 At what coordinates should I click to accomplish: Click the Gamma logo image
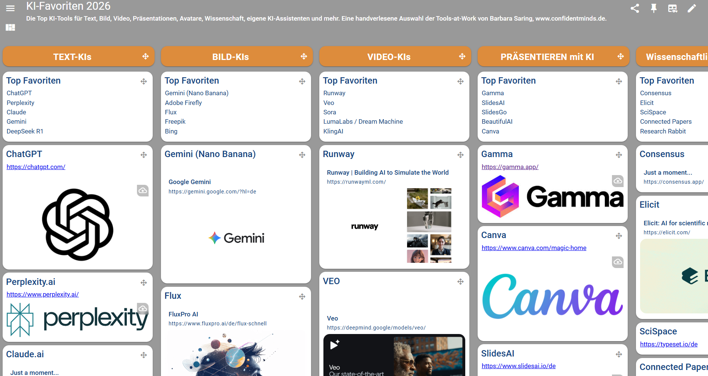552,196
